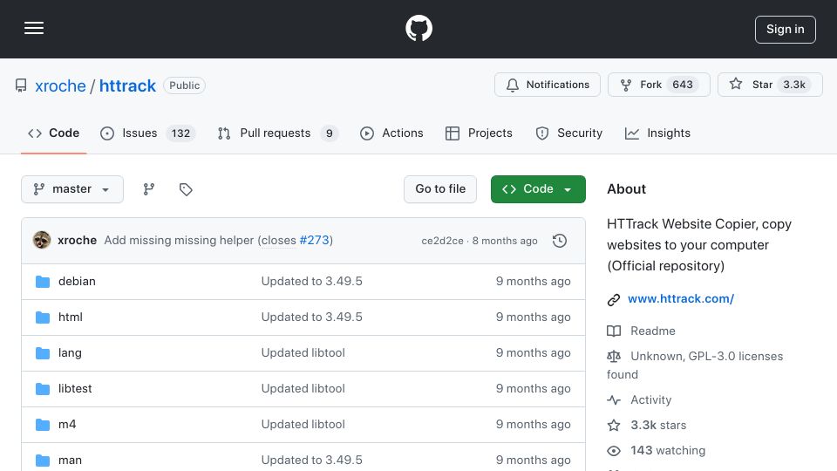Screen dimensions: 837x471
Task: Click the Go to file button
Action: (440, 189)
